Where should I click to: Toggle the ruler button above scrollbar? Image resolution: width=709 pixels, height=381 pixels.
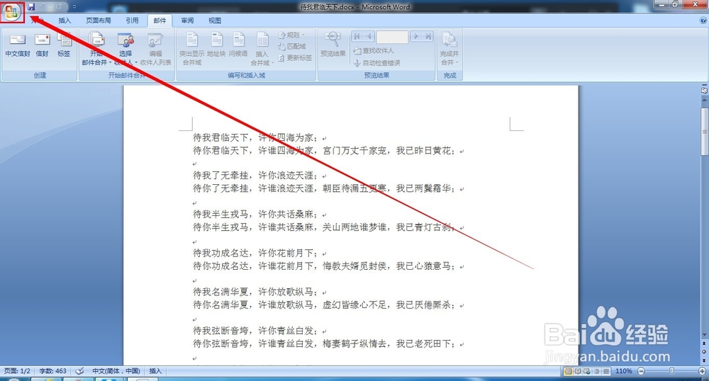click(x=704, y=90)
